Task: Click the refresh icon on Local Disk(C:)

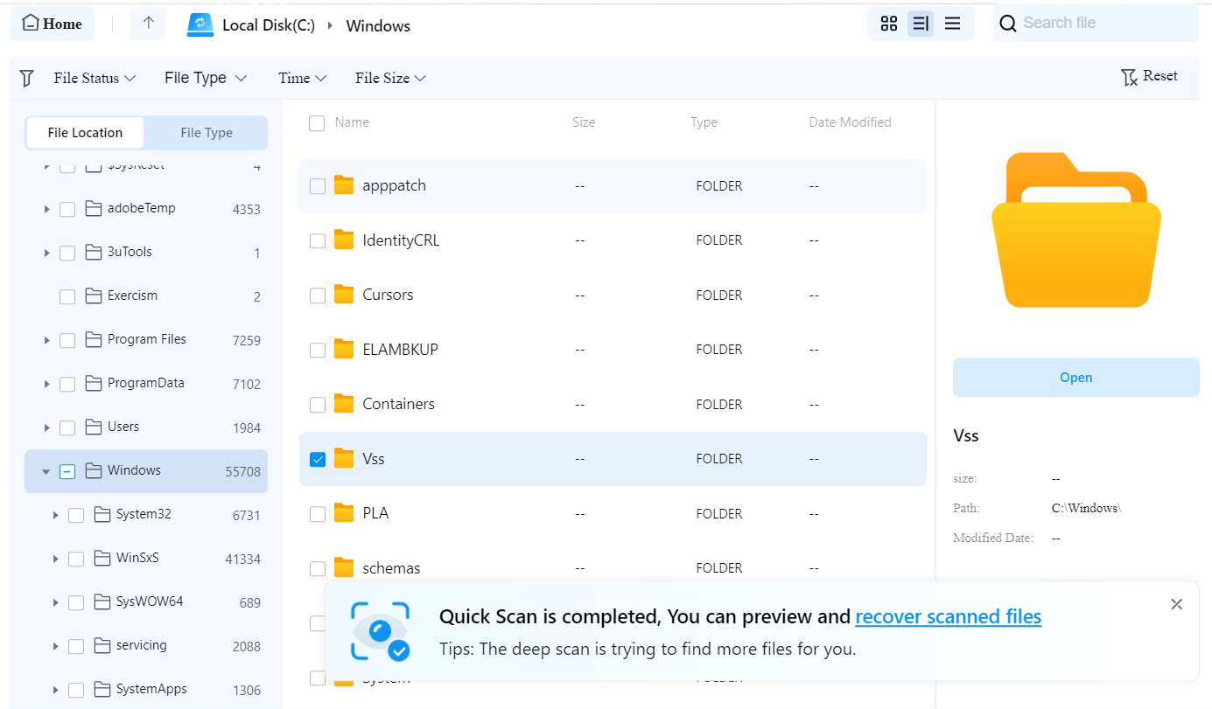Action: click(x=200, y=25)
